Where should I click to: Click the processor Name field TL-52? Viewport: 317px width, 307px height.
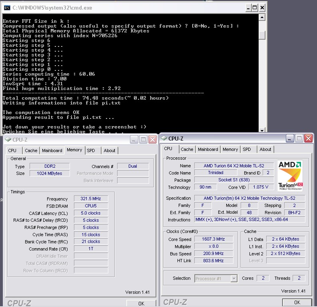point(234,166)
